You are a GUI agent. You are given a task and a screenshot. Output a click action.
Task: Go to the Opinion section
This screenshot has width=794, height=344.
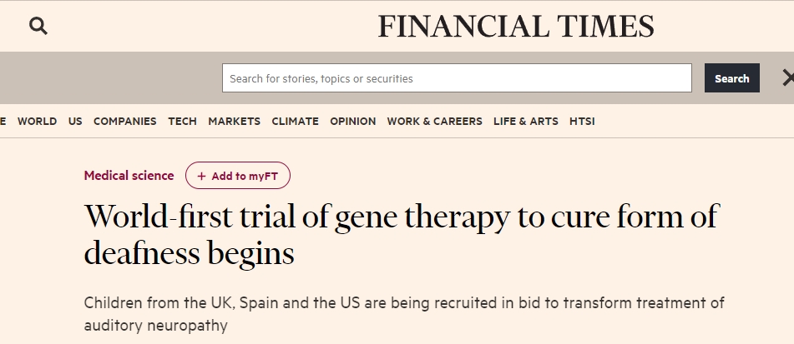352,121
